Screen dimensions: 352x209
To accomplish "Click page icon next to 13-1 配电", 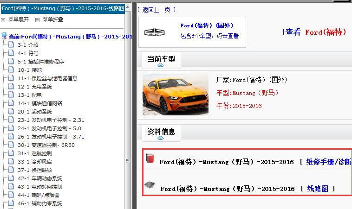I will (x=11, y=95).
